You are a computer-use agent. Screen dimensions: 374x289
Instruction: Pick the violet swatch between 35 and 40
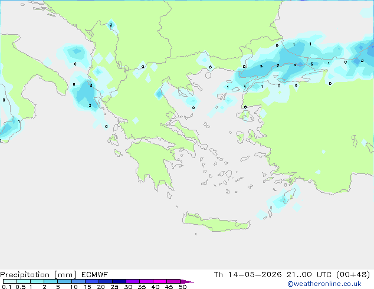coord(146,281)
